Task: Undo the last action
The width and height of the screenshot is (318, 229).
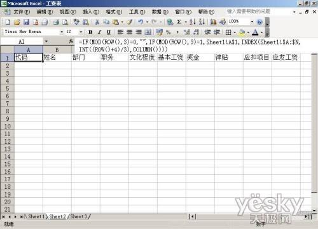Action: coord(141,22)
